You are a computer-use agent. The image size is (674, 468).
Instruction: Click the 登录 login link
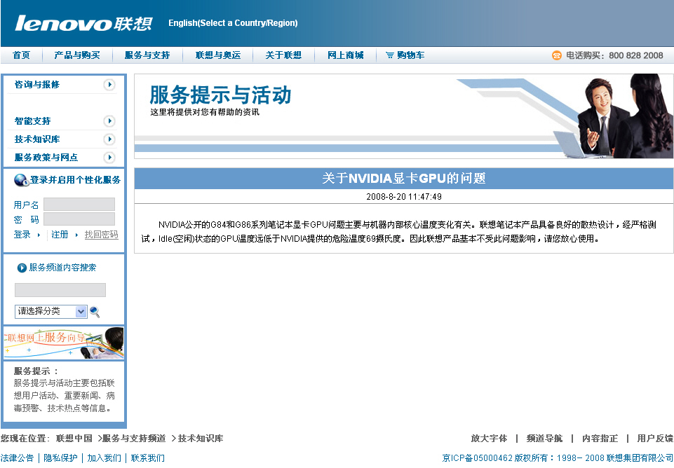pos(22,235)
